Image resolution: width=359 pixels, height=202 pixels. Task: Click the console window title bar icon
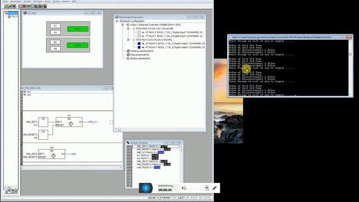pyautogui.click(x=230, y=37)
